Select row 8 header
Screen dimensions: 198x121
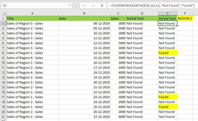tap(3, 53)
